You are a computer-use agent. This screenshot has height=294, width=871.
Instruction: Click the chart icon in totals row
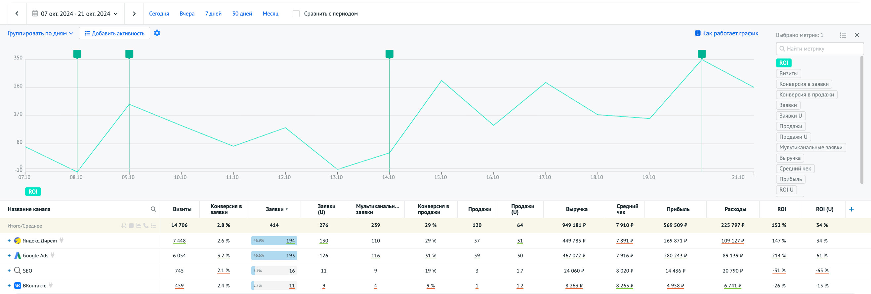click(138, 225)
